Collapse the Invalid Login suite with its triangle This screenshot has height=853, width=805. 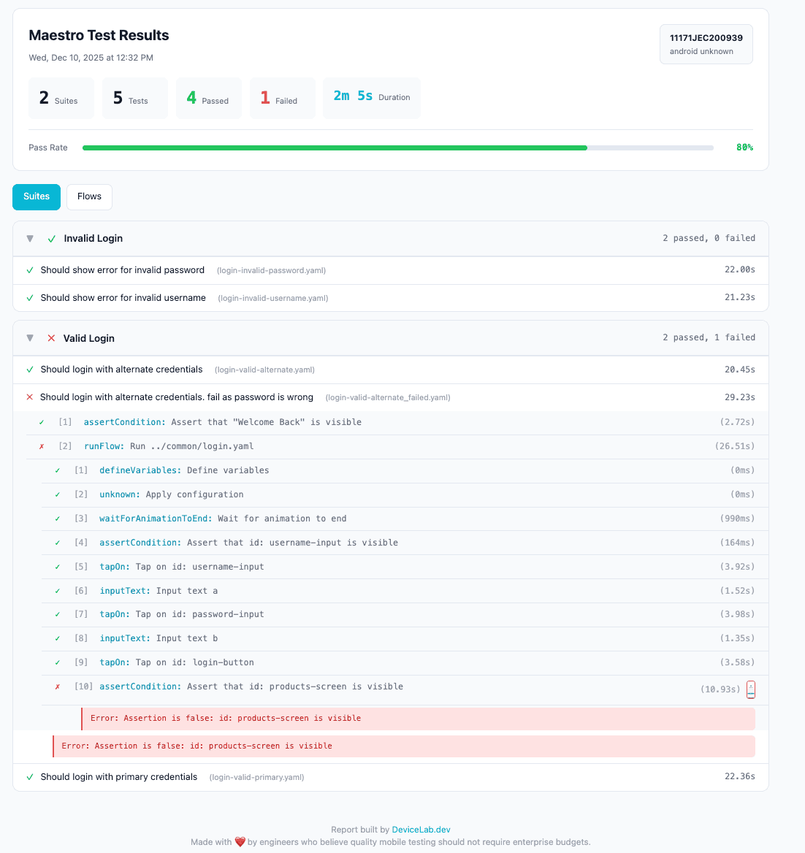[29, 238]
